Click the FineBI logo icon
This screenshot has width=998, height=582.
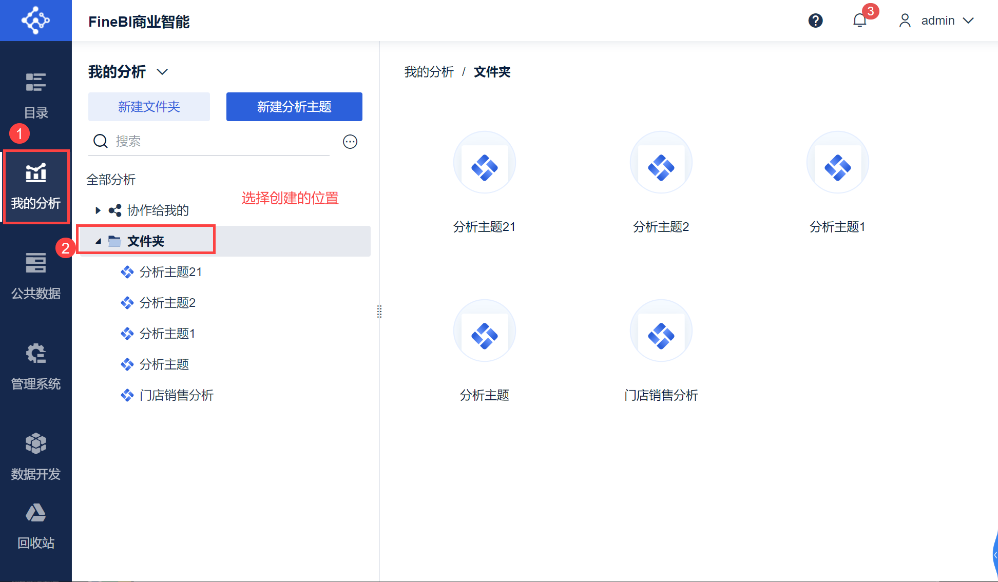pyautogui.click(x=35, y=21)
